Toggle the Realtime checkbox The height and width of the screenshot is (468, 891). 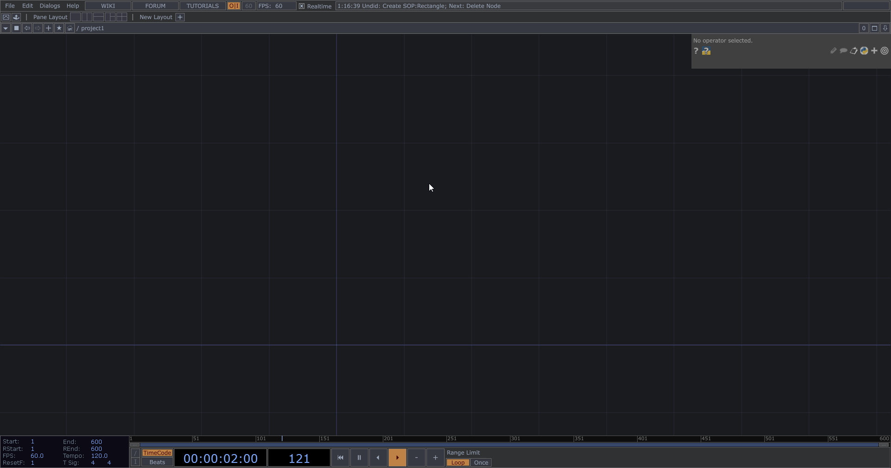(302, 6)
